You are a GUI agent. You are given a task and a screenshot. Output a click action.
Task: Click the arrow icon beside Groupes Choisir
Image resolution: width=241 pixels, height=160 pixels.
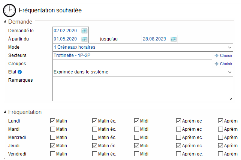[x=216, y=64]
